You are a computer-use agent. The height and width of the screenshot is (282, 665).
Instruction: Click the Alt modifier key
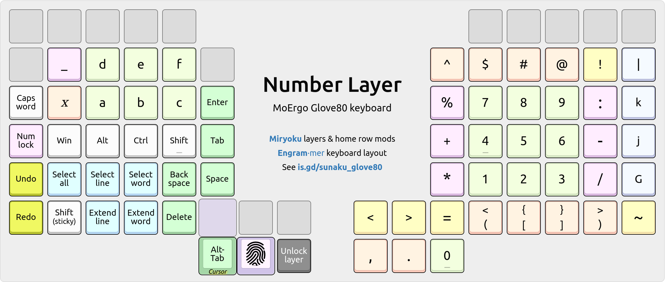click(x=103, y=141)
